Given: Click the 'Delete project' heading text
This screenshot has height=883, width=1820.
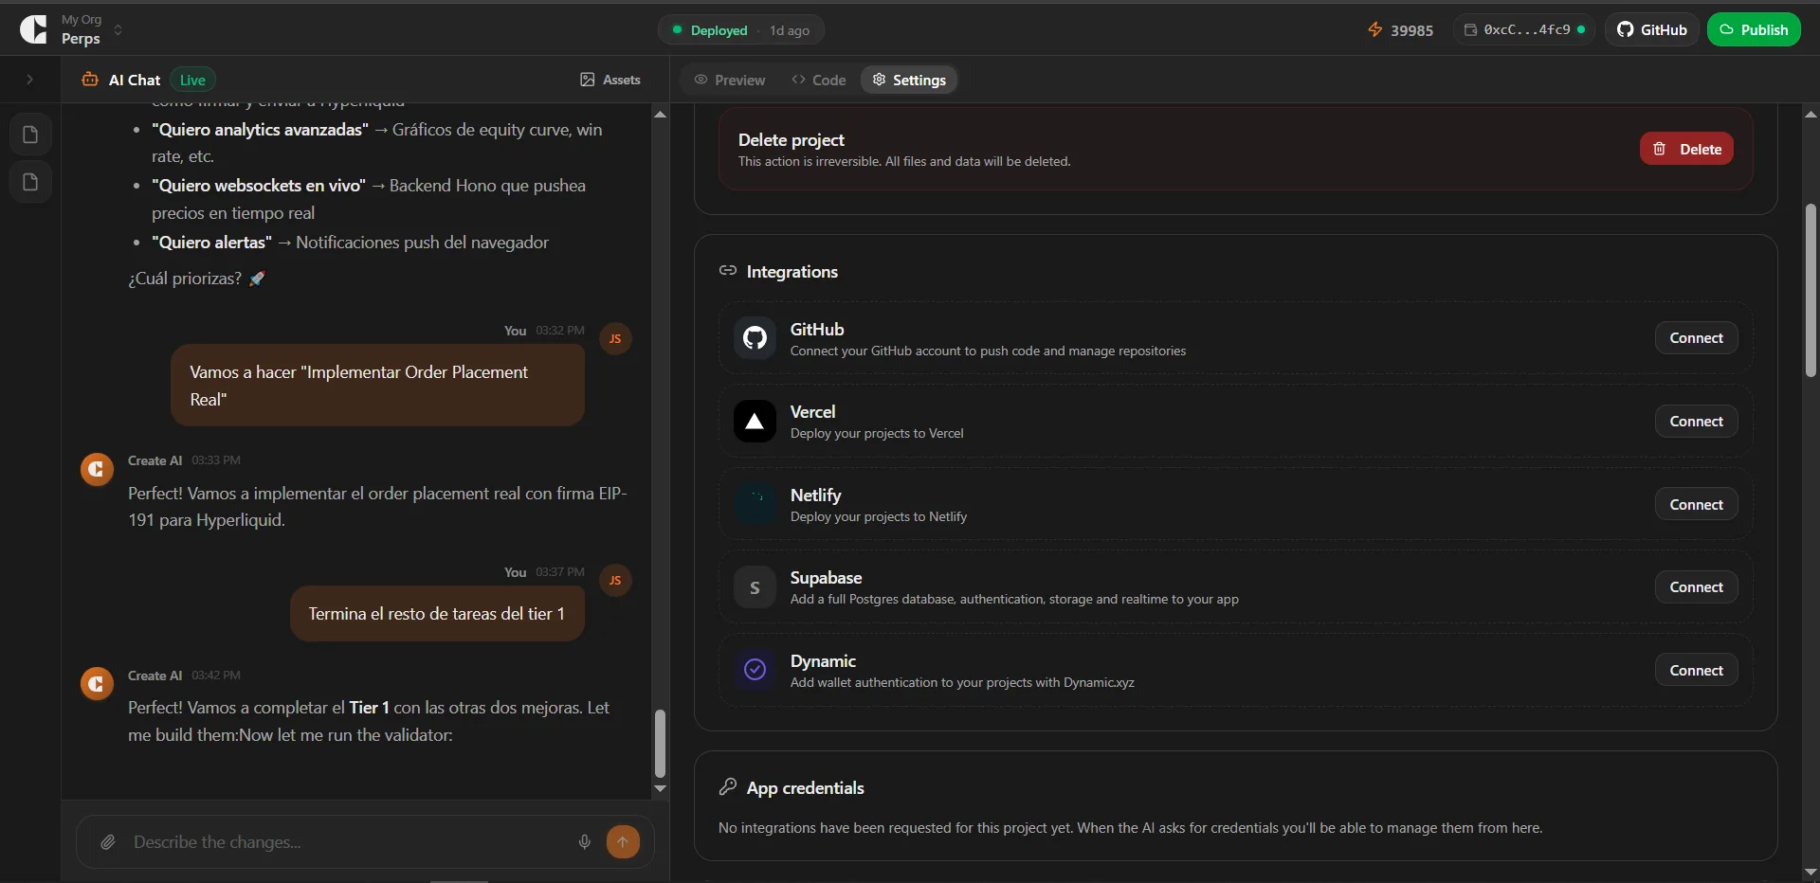Looking at the screenshot, I should coord(792,140).
